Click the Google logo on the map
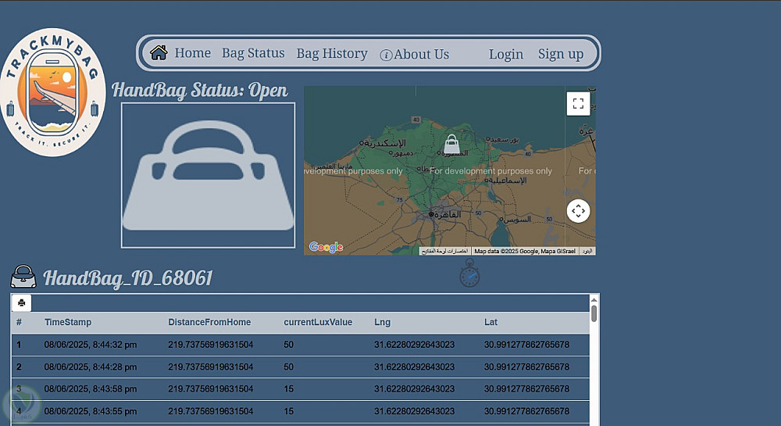The image size is (781, 426). 326,247
